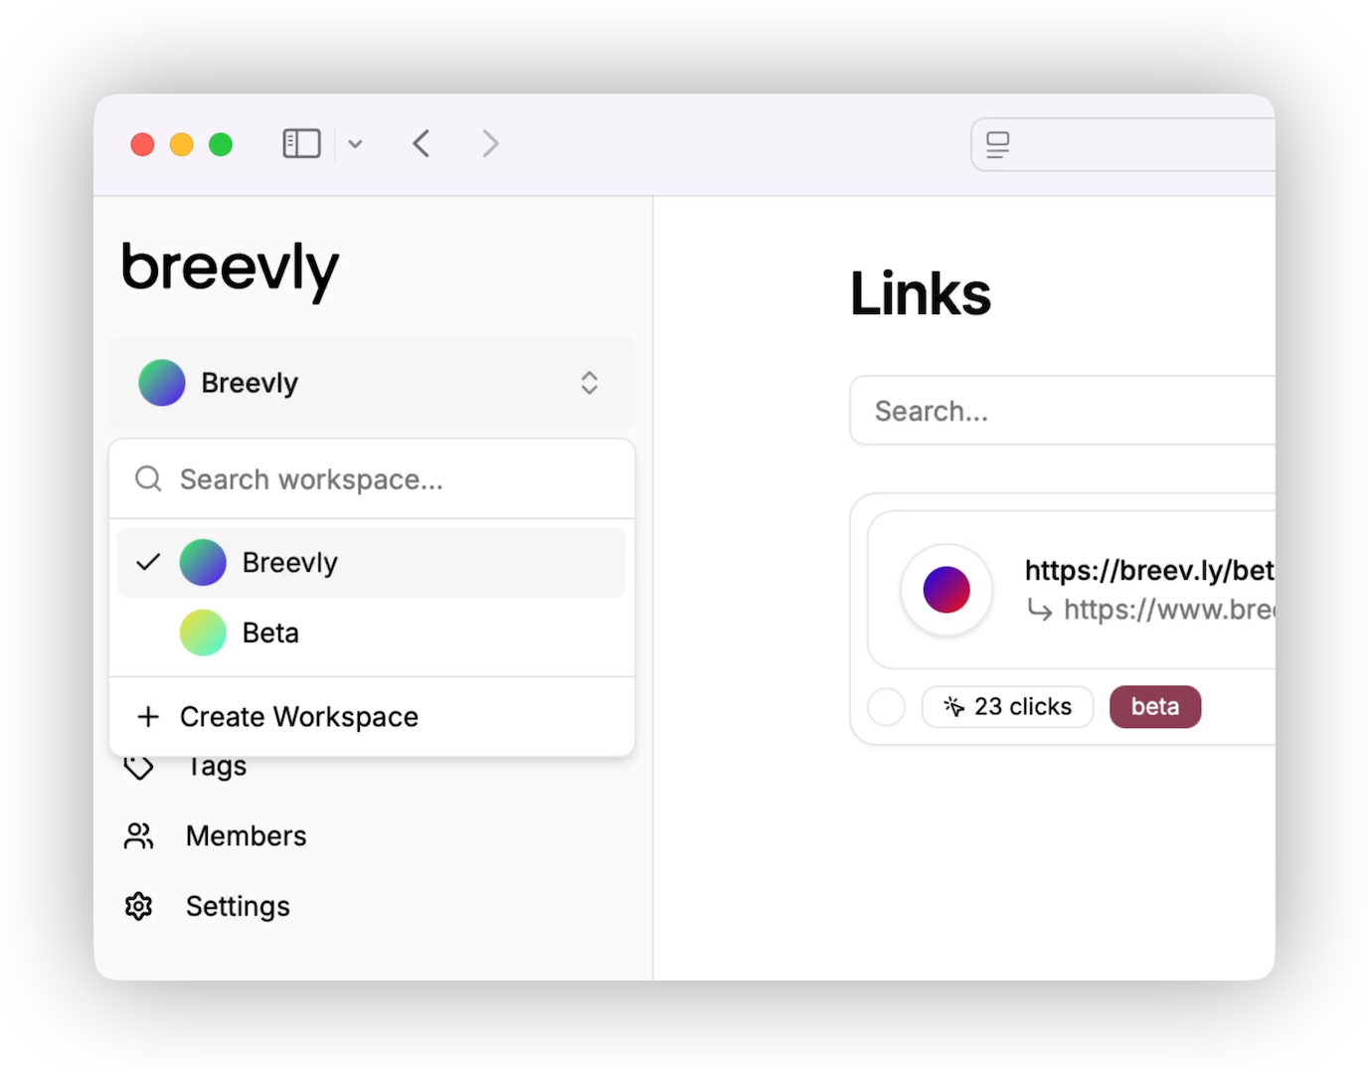This screenshot has height=1074, width=1369.
Task: Open Members from the sidebar
Action: [246, 836]
